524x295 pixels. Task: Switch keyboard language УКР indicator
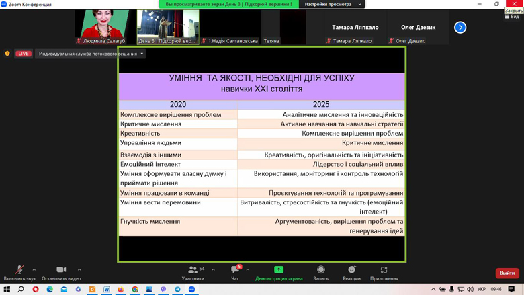click(x=482, y=289)
